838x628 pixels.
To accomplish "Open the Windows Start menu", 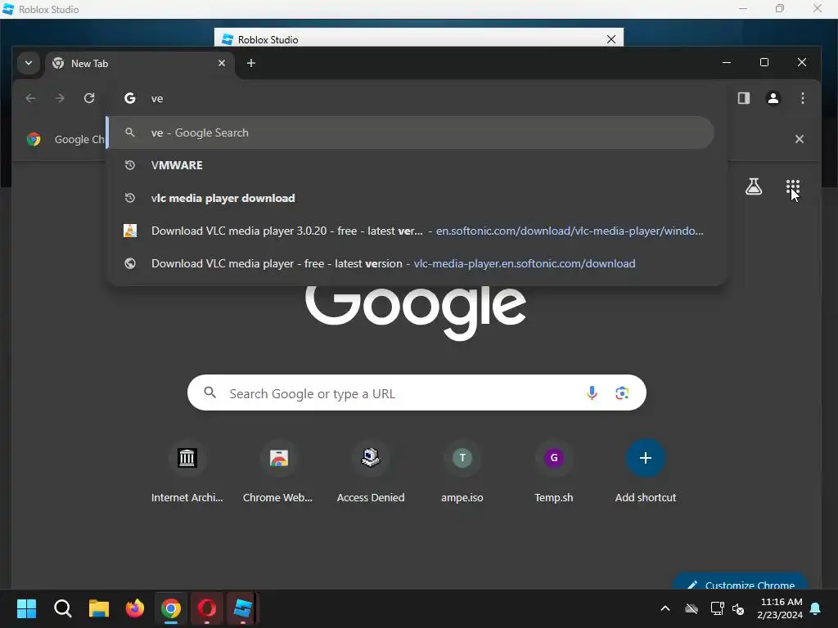I will (26, 608).
